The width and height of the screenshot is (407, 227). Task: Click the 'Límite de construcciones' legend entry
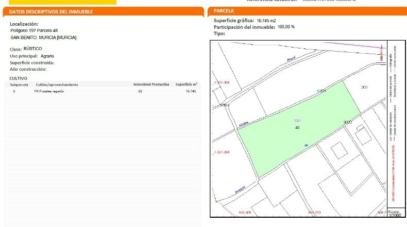pos(395,123)
